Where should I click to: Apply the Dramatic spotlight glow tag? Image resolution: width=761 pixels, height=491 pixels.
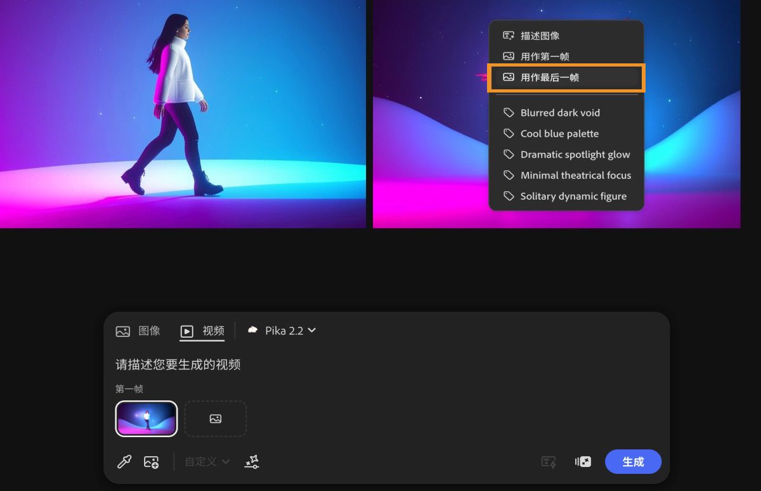[566, 155]
